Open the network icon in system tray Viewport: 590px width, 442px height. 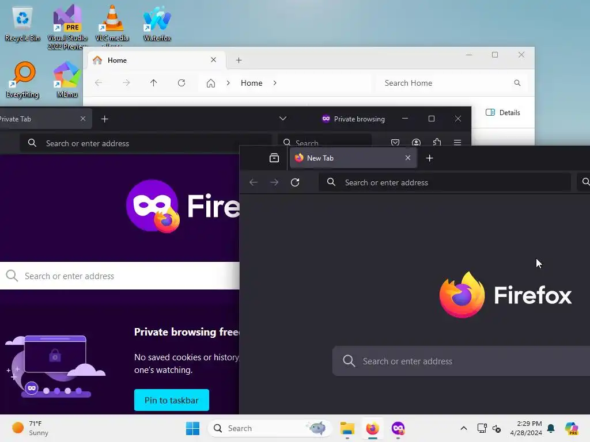pos(482,428)
